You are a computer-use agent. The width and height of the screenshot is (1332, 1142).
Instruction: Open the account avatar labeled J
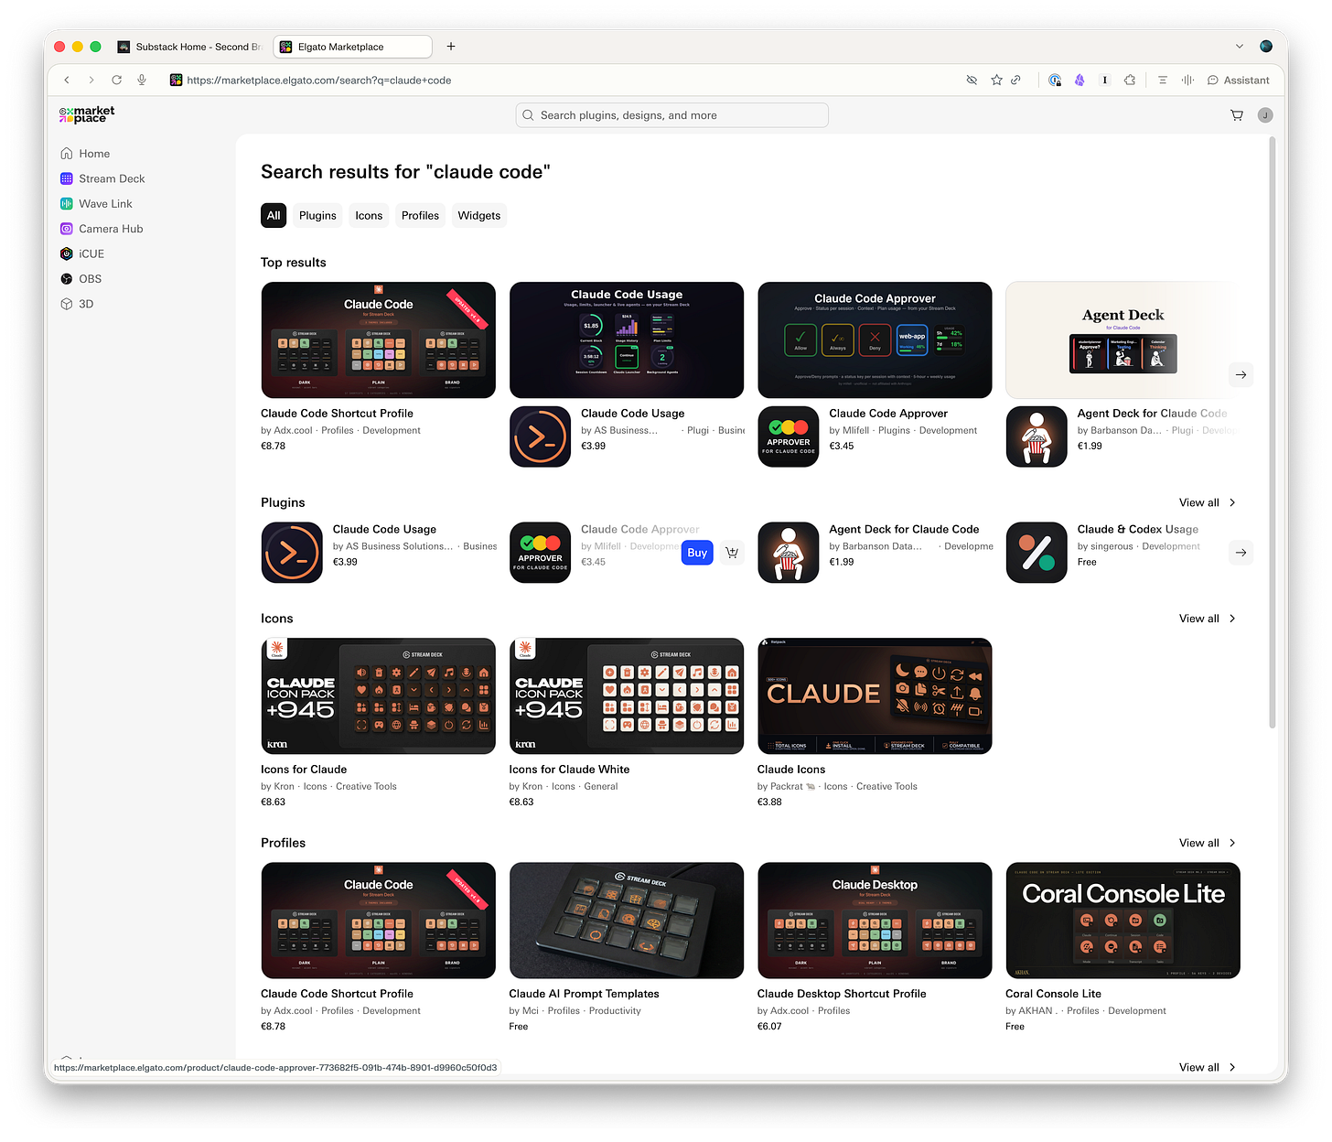[x=1265, y=115]
